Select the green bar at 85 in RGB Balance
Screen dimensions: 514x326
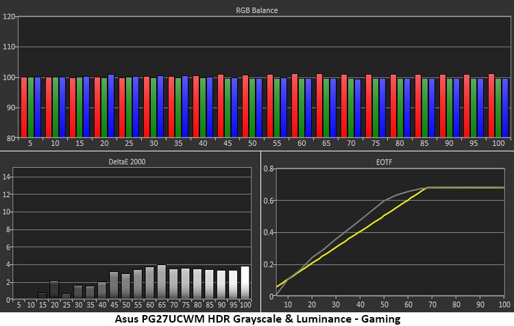[x=424, y=108]
